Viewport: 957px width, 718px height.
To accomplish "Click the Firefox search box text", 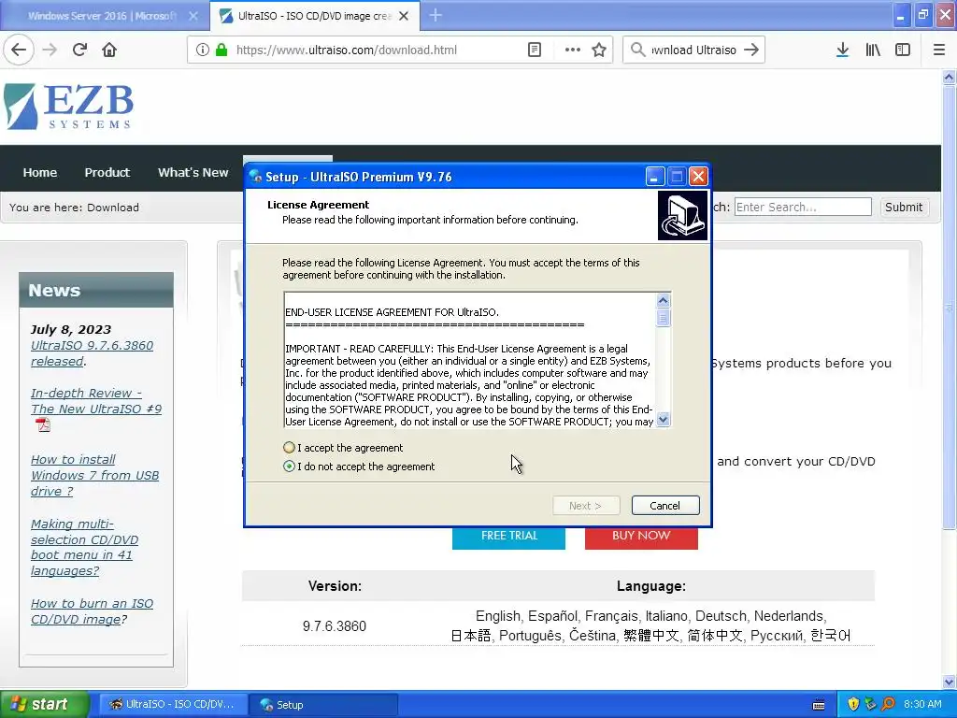I will coord(693,50).
